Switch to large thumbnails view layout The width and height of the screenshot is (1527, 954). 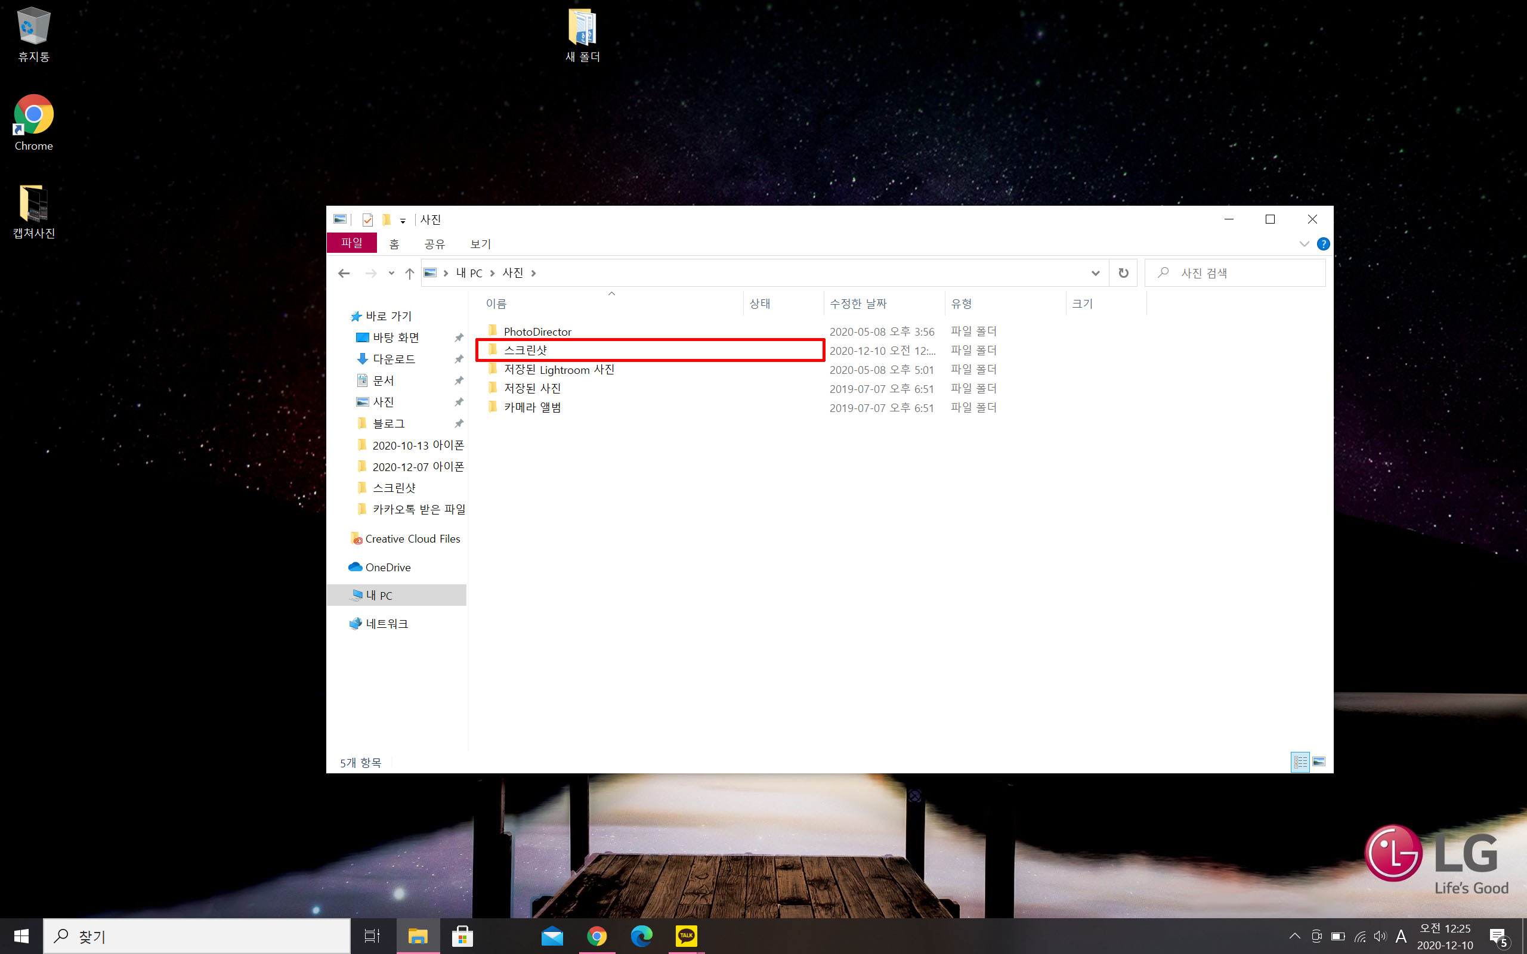click(1319, 762)
